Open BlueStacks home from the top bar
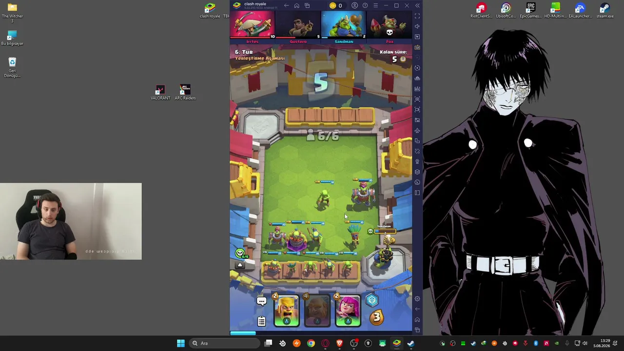The width and height of the screenshot is (624, 351). [x=296, y=6]
